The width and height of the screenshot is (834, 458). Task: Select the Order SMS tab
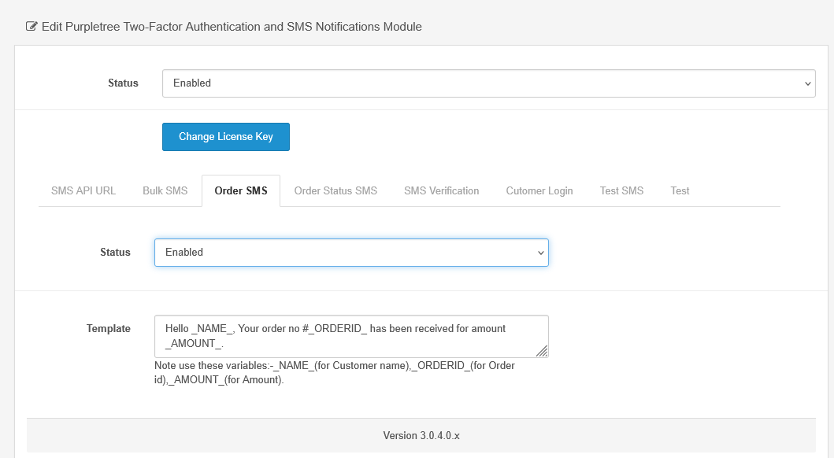(241, 191)
